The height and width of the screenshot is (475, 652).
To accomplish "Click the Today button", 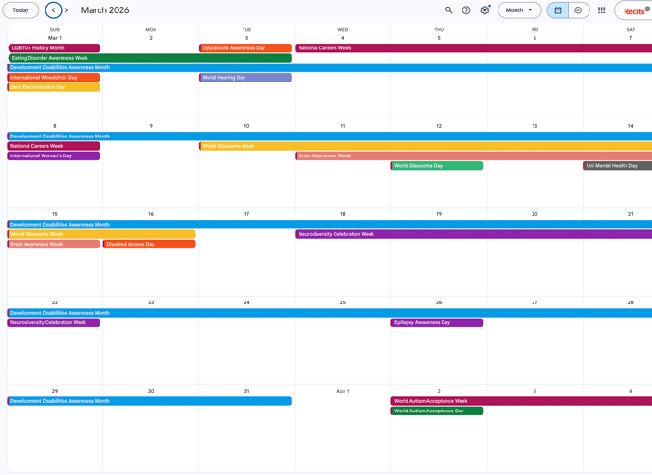I will 20,10.
